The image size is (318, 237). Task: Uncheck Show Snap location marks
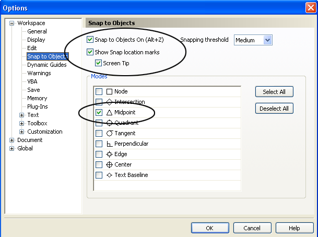point(90,52)
